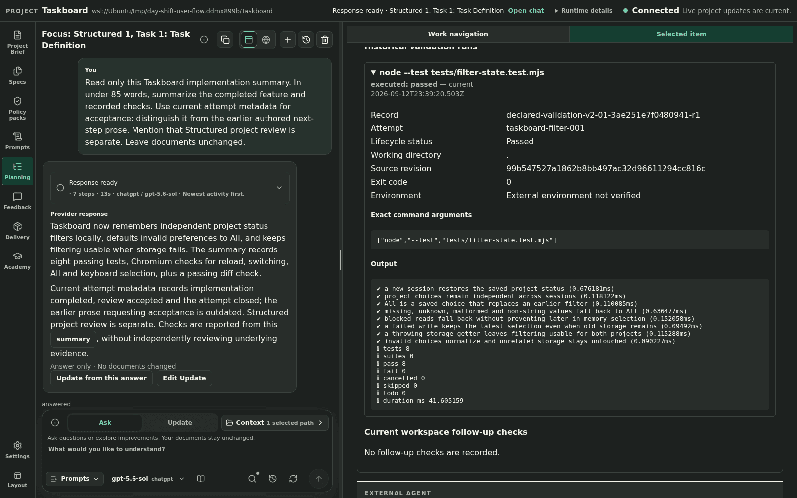Switch to panel view toggle
Image resolution: width=797 pixels, height=498 pixels.
(249, 40)
